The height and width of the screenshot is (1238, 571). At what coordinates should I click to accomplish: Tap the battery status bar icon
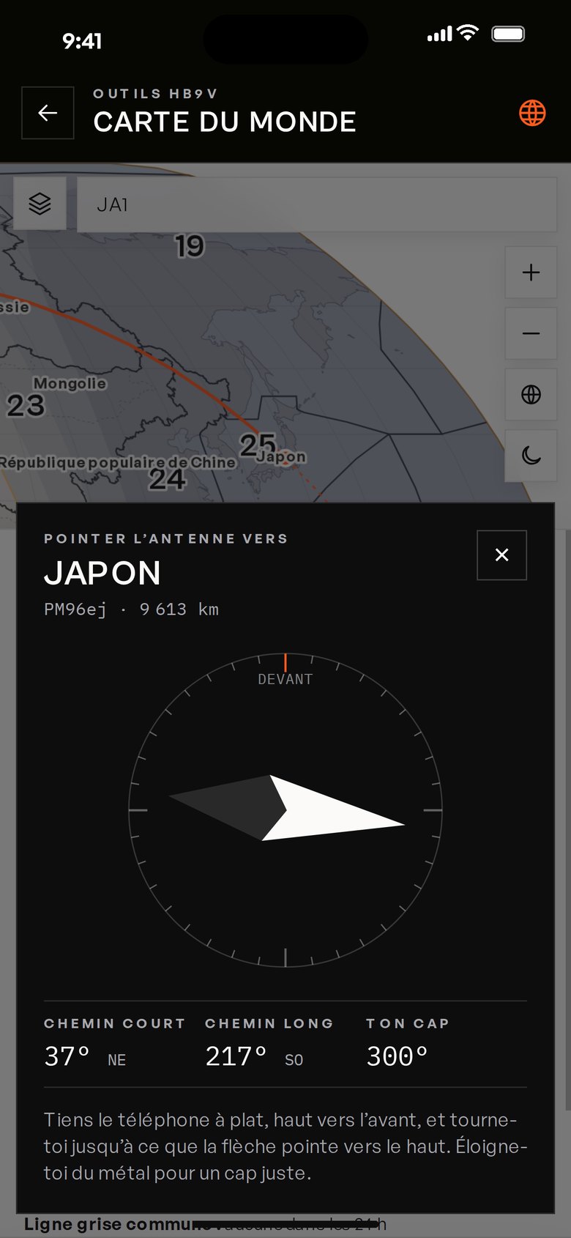pos(508,34)
